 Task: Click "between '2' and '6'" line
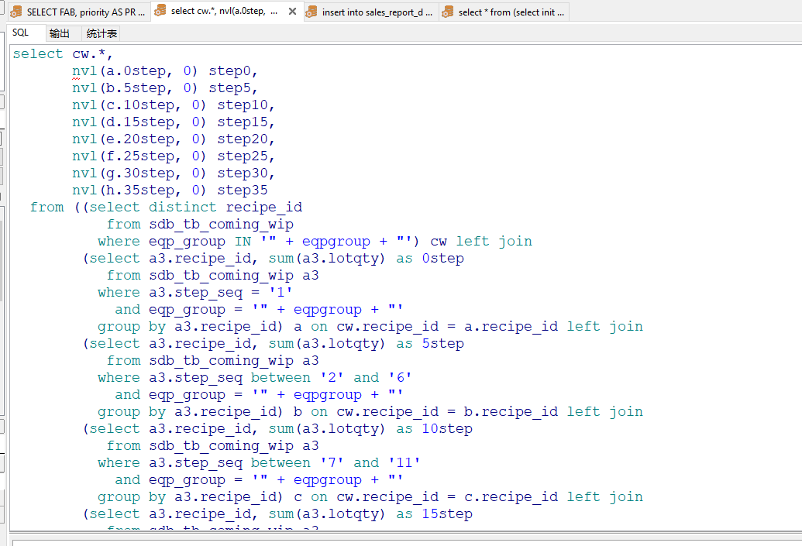point(255,377)
